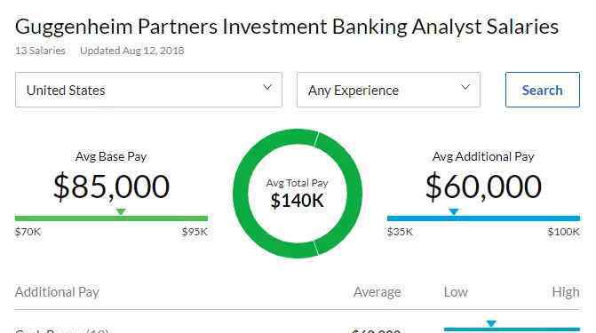Click the chevron in United States selector
596x333 pixels.
pyautogui.click(x=267, y=87)
